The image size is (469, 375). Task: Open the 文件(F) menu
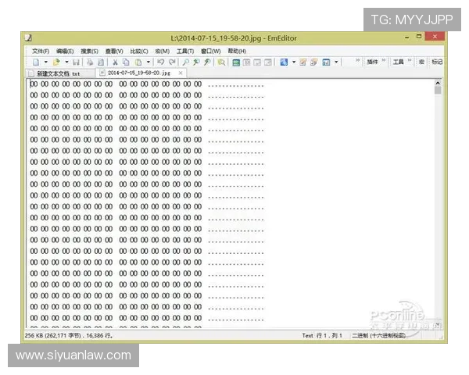click(41, 51)
